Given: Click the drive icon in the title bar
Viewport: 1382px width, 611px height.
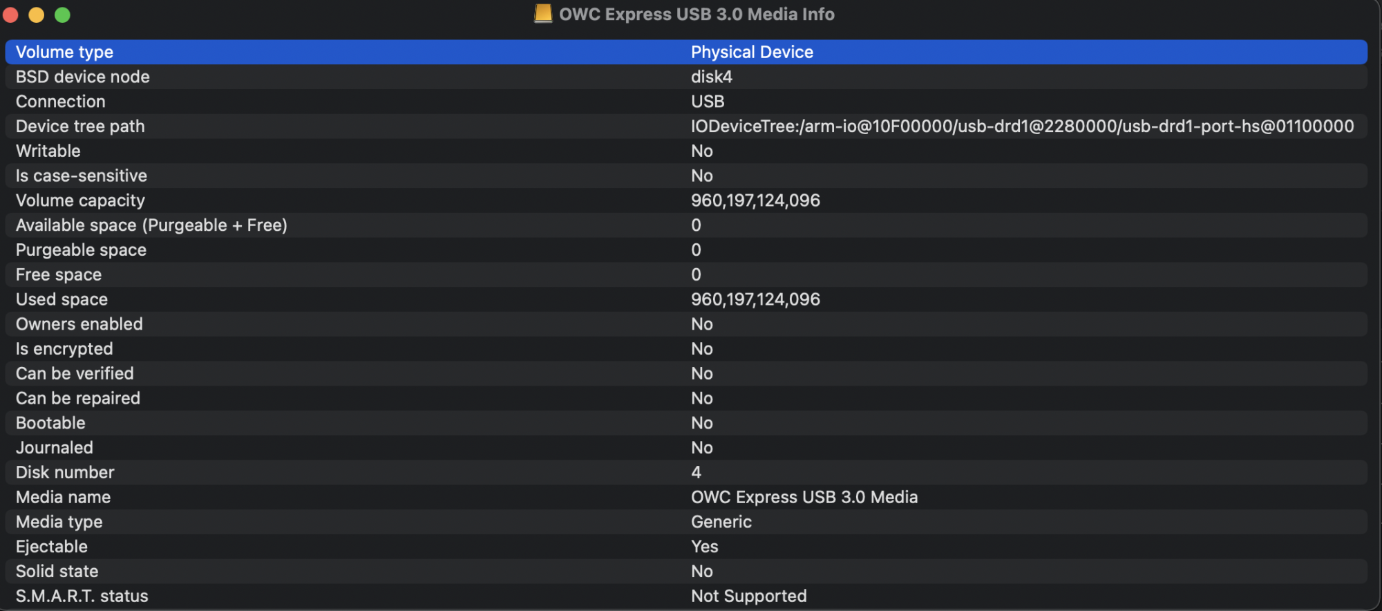Looking at the screenshot, I should (543, 14).
